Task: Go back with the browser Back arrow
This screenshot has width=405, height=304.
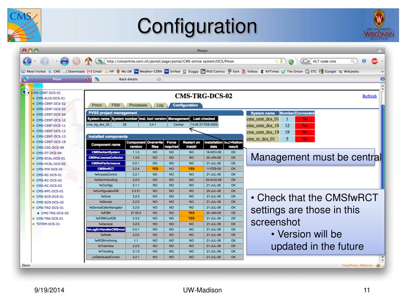Action: click(x=27, y=61)
